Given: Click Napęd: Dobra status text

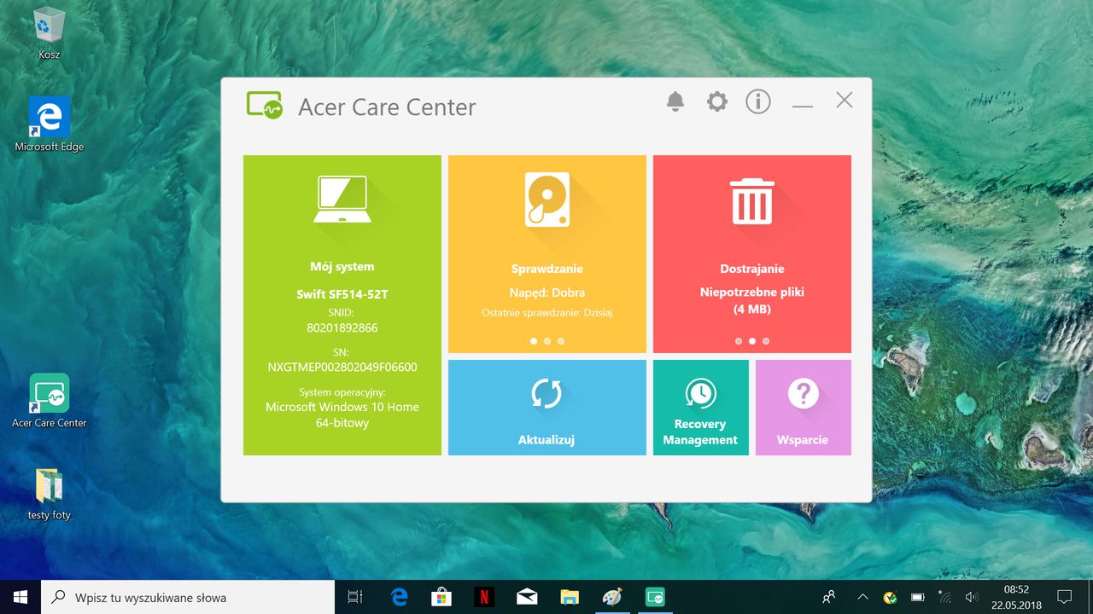Looking at the screenshot, I should [547, 293].
